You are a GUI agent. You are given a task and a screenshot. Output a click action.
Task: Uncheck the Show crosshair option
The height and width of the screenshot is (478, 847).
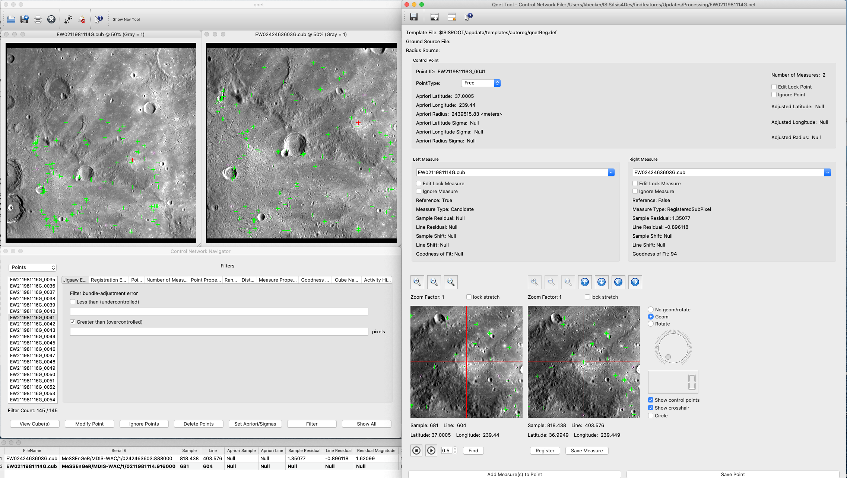click(651, 408)
